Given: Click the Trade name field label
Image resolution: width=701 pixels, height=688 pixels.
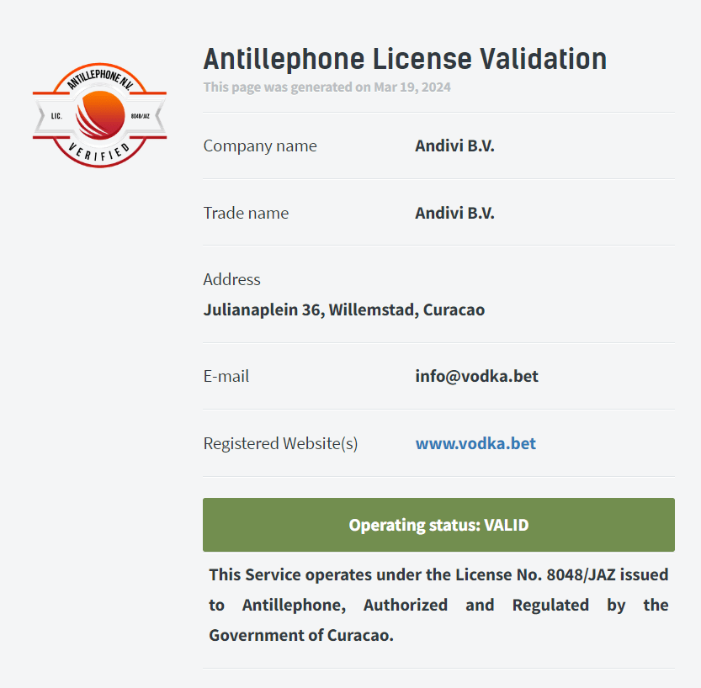Looking at the screenshot, I should 246,213.
